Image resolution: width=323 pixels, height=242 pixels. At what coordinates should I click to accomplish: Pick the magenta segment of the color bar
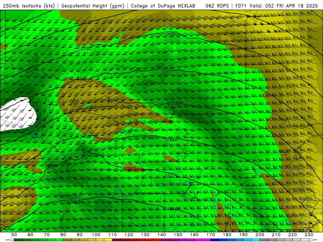click(x=207, y=240)
